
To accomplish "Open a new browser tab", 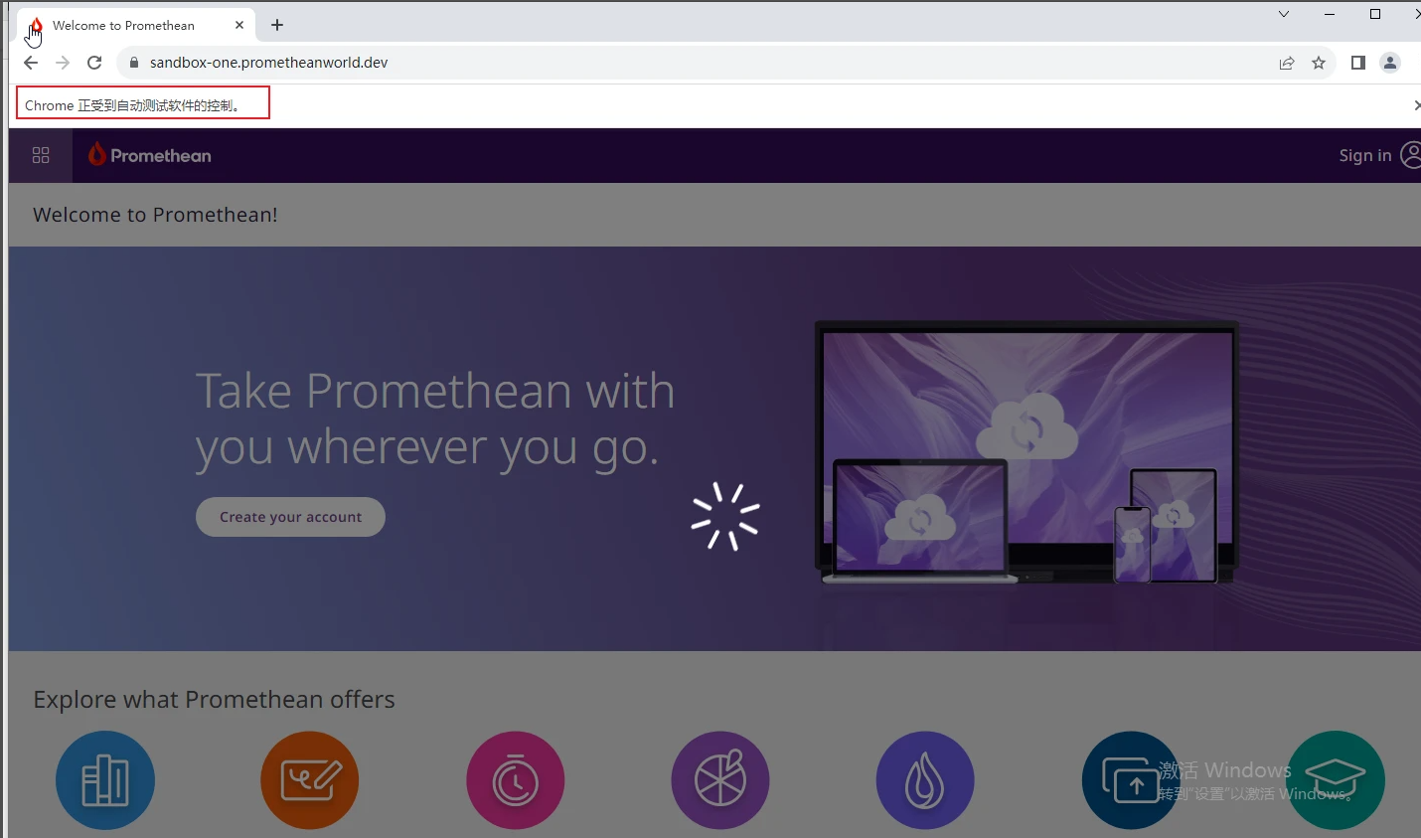I will (277, 25).
